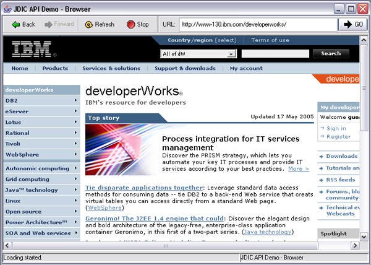
Task: Expand the Rational sidebar arrow
Action: (75, 132)
